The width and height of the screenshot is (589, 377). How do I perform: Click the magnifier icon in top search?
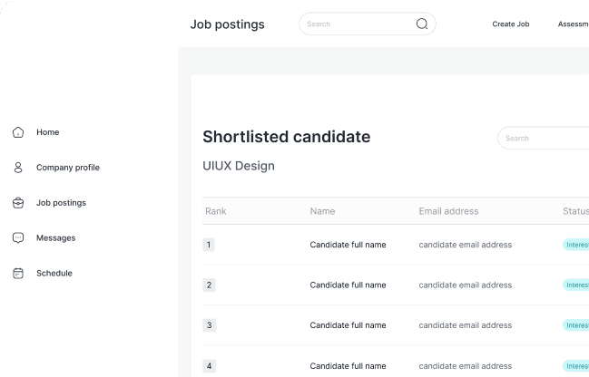pos(422,24)
